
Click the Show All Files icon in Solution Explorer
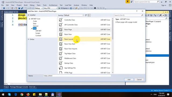coord(151,15)
